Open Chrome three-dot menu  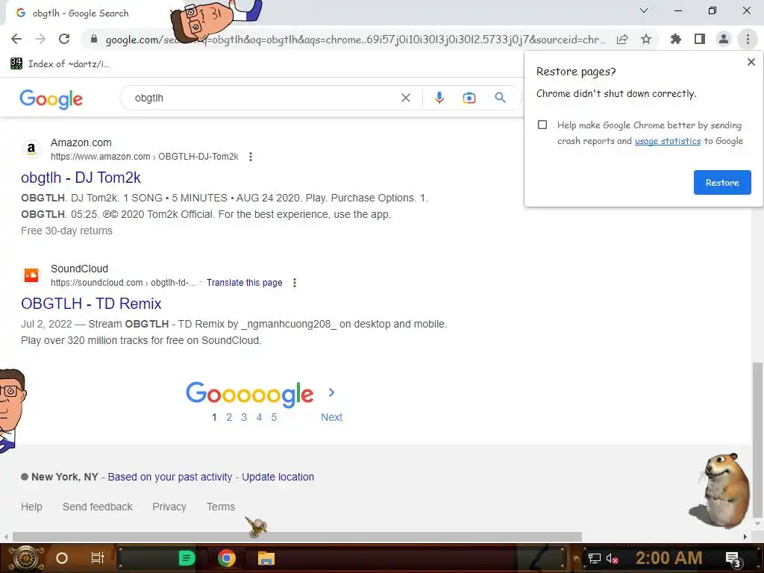click(748, 39)
